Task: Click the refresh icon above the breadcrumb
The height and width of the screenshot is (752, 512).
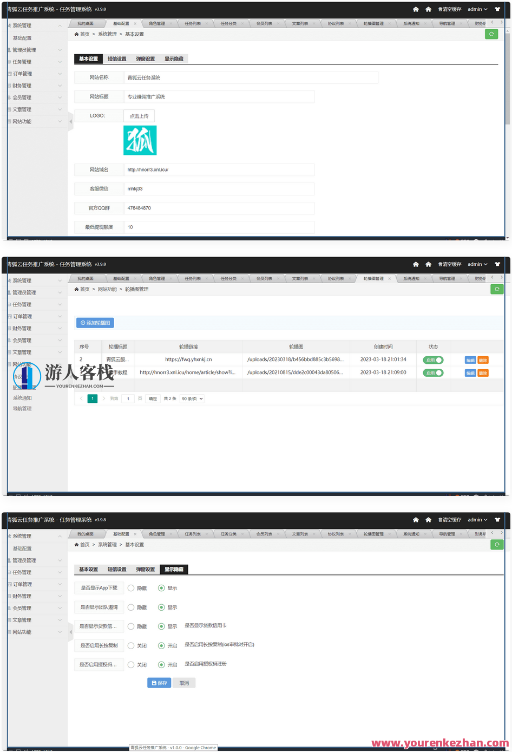Action: tap(491, 34)
